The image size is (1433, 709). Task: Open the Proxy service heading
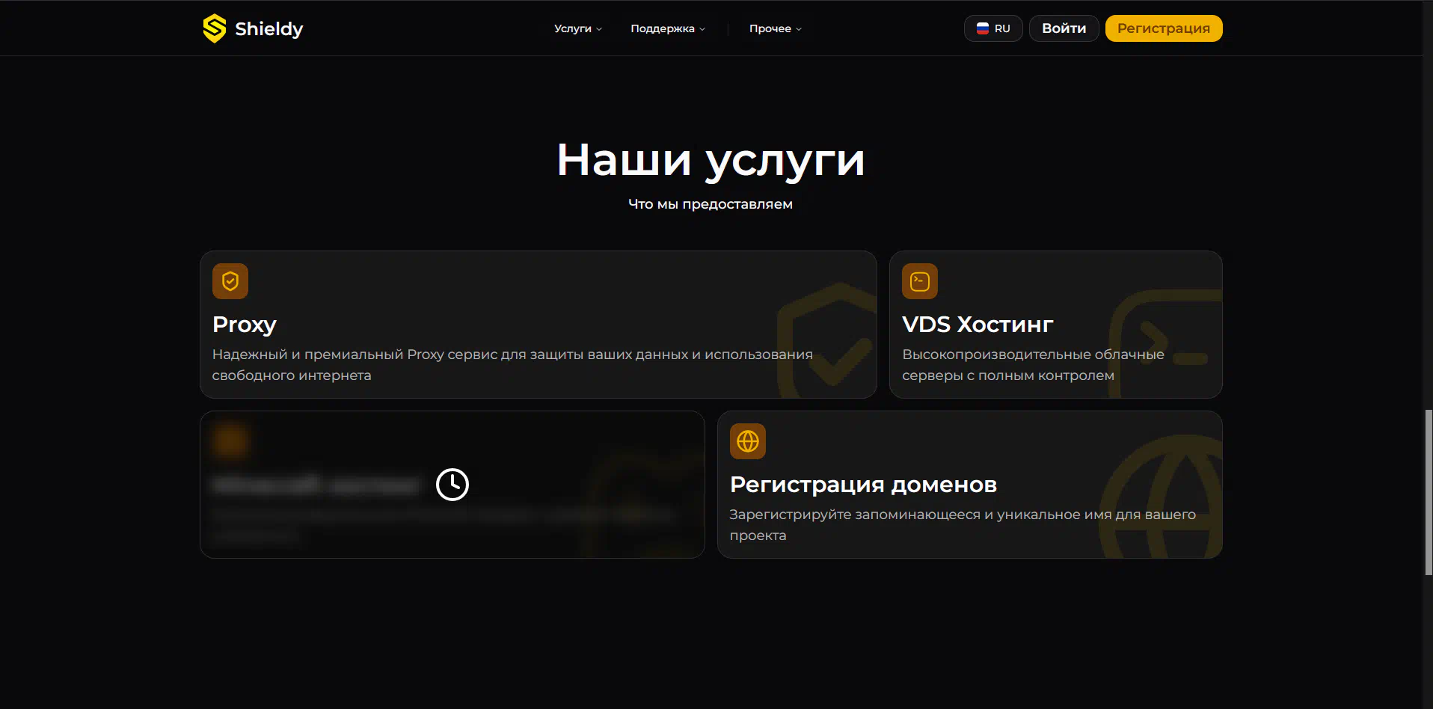[x=245, y=325]
